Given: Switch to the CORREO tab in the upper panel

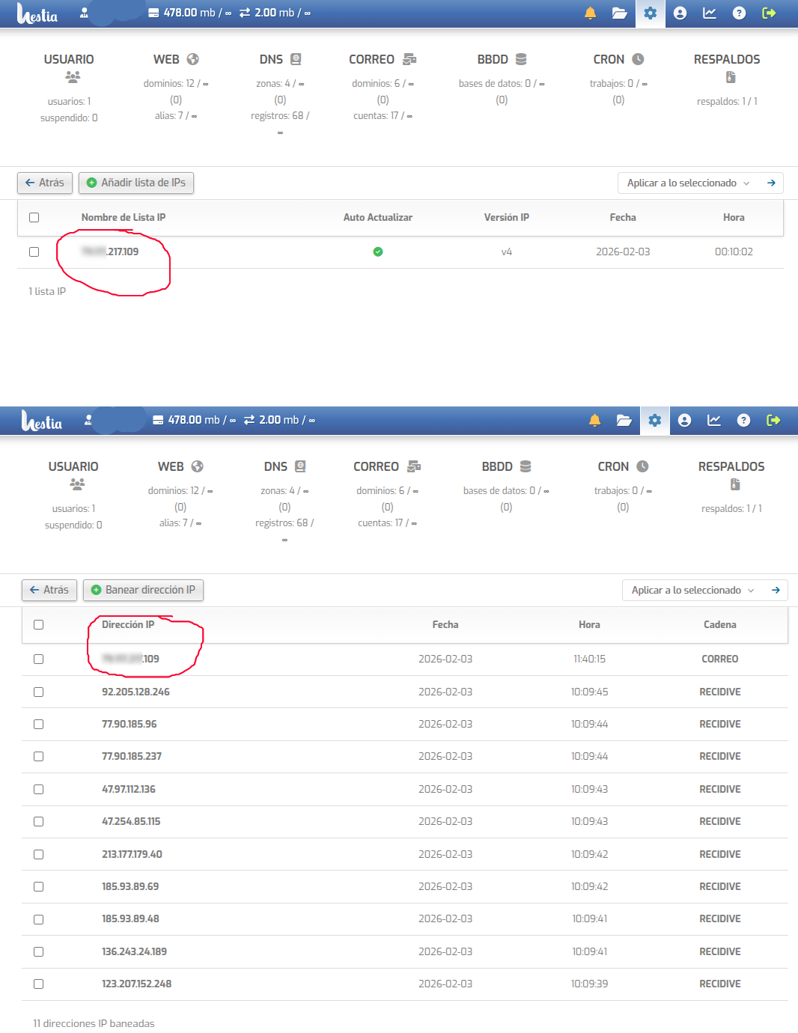Looking at the screenshot, I should [382, 60].
